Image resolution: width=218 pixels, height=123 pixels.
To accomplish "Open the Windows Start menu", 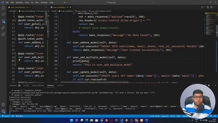I will click(x=72, y=120).
